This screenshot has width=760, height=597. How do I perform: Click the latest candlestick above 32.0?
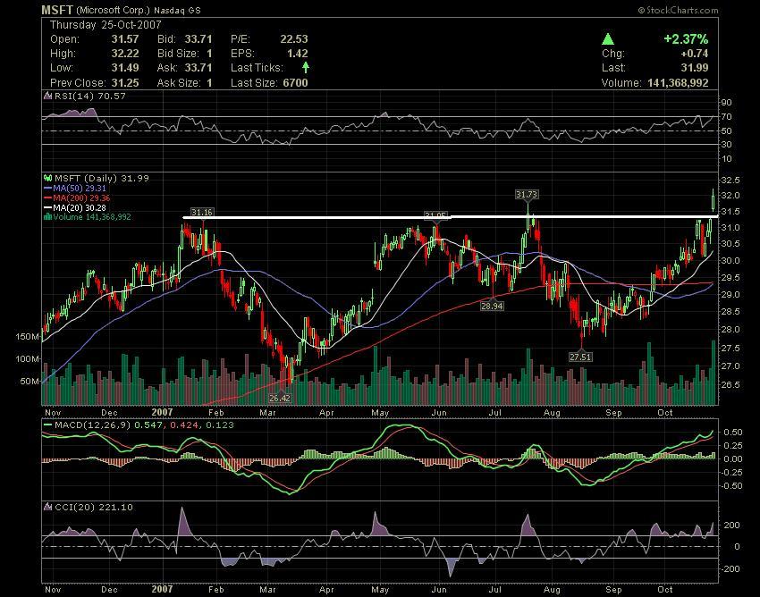pos(714,199)
